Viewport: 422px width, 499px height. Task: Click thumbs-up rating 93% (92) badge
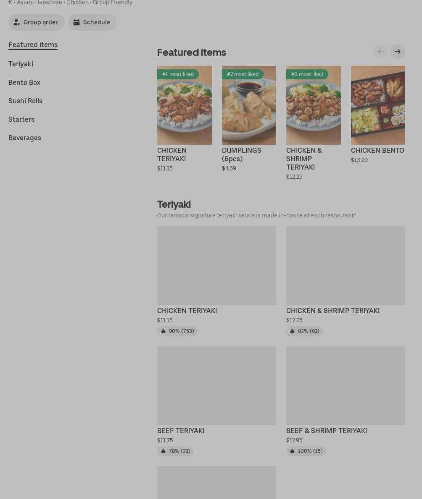click(x=304, y=331)
